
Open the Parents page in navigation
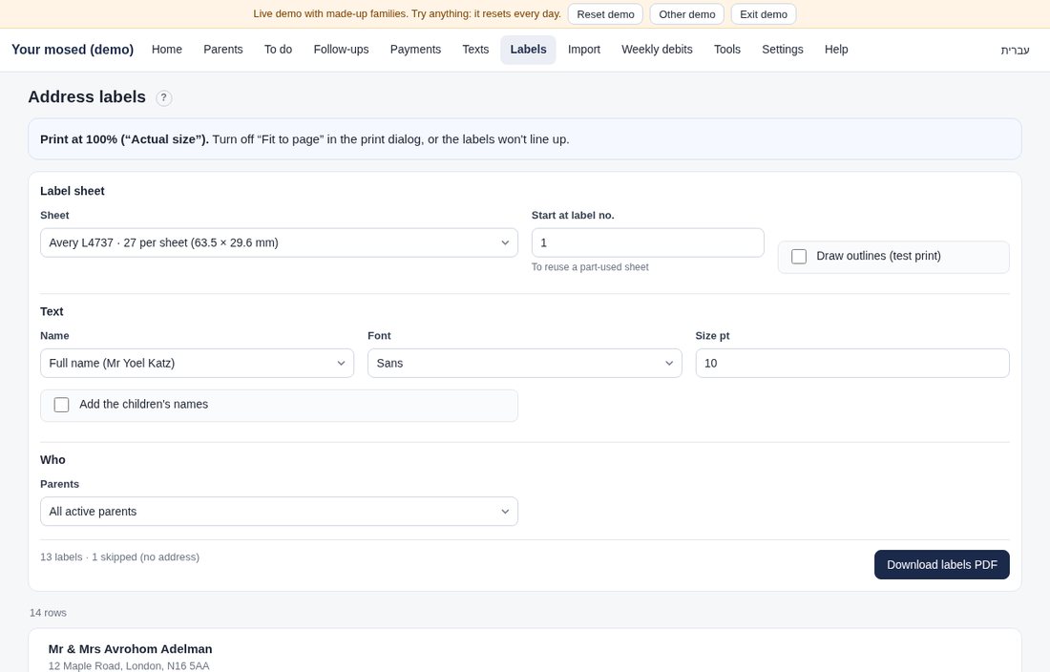point(223,50)
